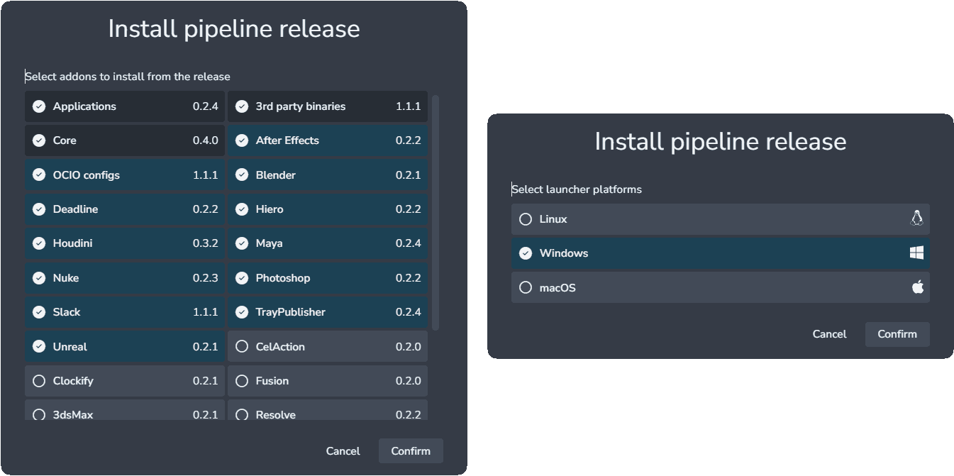Click the checkmark icon beside Blender
The height and width of the screenshot is (476, 954).
click(x=242, y=175)
